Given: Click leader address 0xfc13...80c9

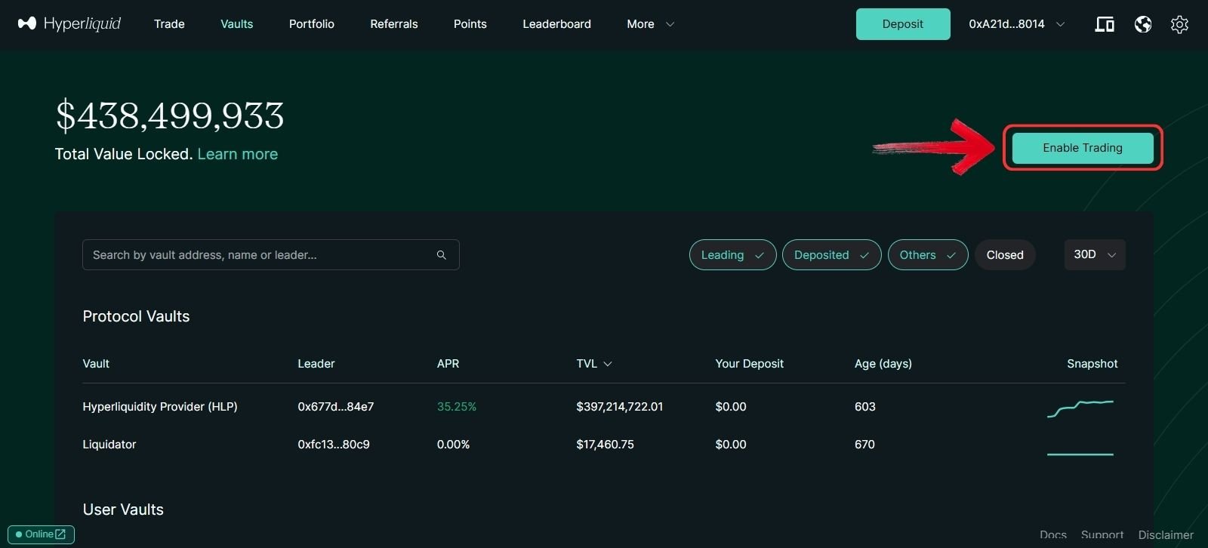Looking at the screenshot, I should coord(334,445).
